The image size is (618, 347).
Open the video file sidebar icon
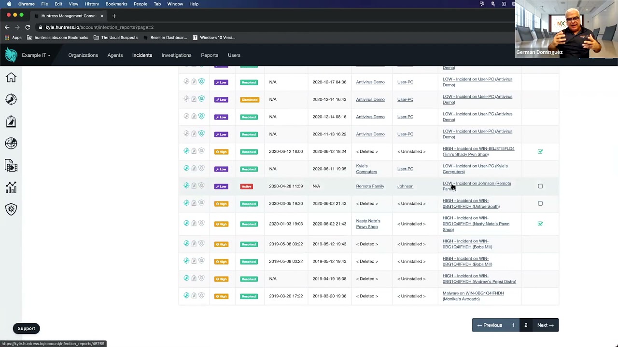tap(11, 166)
